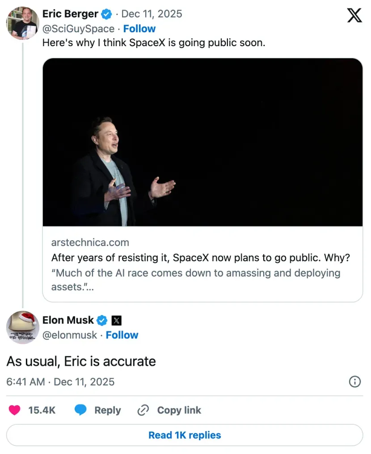371x454 pixels.
Task: Click the Copy link label
Action: [179, 410]
